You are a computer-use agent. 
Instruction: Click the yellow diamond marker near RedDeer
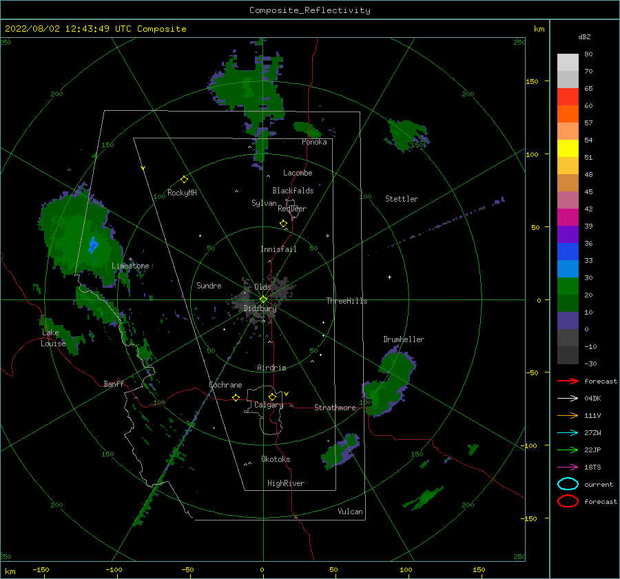(283, 224)
